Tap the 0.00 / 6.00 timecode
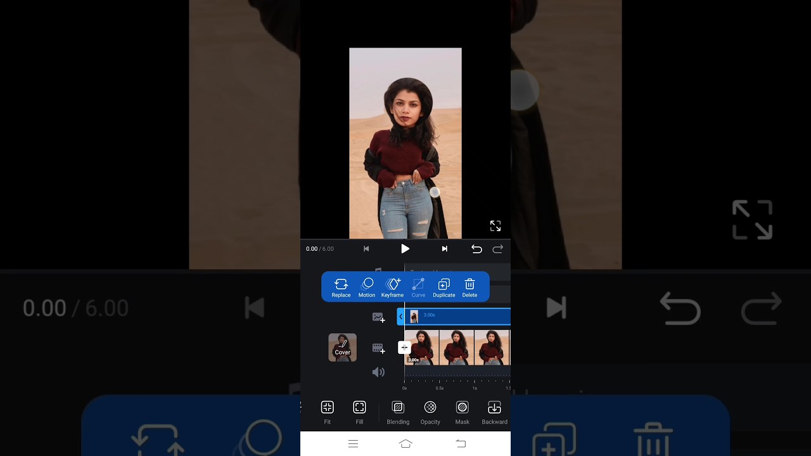Image resolution: width=811 pixels, height=456 pixels. (320, 249)
